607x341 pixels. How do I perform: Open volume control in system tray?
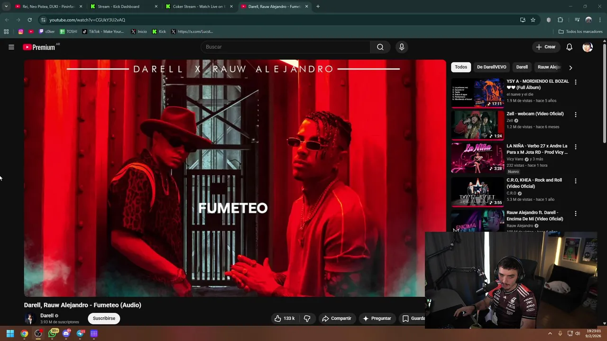point(577,333)
